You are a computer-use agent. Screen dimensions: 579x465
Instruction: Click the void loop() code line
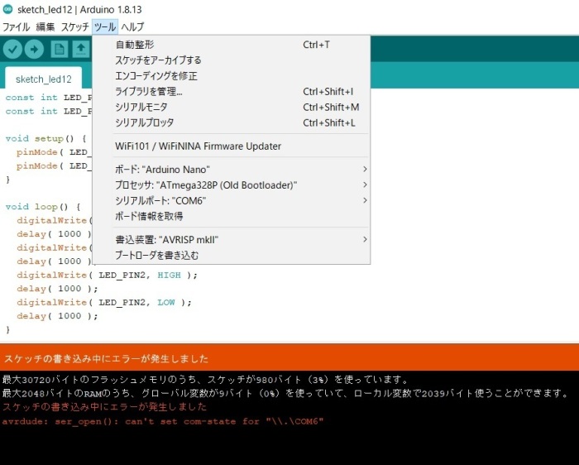click(x=43, y=207)
